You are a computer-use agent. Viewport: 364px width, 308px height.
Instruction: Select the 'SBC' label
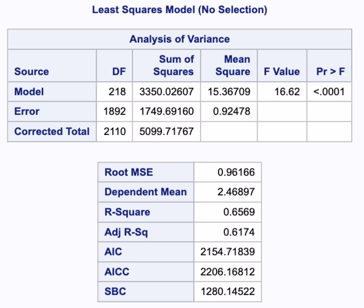point(115,291)
